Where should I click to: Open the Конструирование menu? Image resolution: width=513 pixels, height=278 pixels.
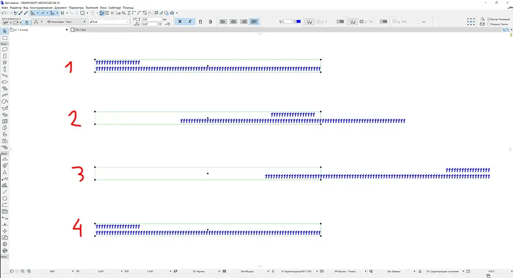point(41,7)
